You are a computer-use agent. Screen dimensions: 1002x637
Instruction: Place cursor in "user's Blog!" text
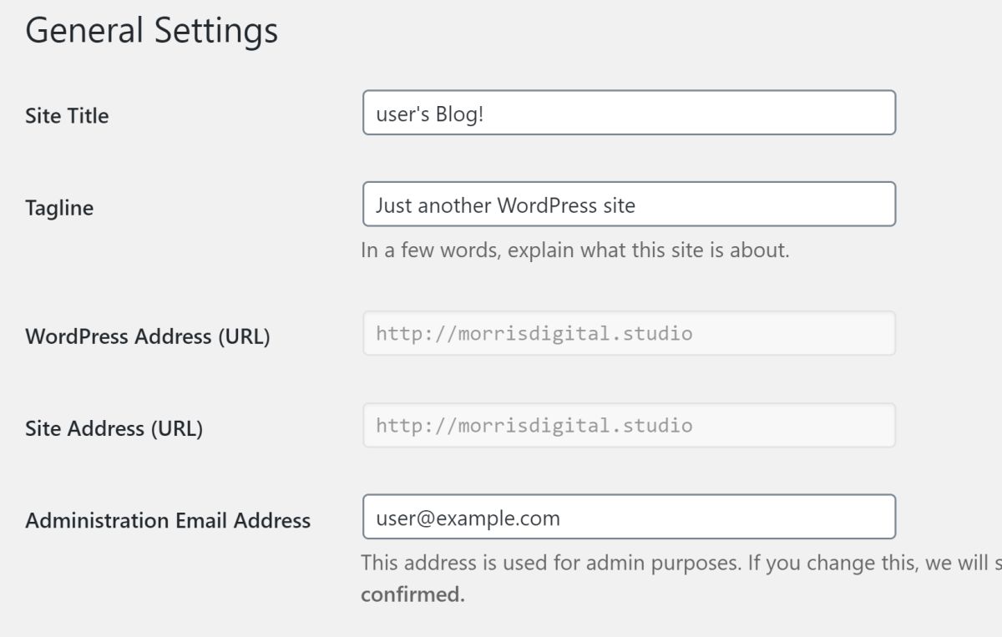[429, 114]
